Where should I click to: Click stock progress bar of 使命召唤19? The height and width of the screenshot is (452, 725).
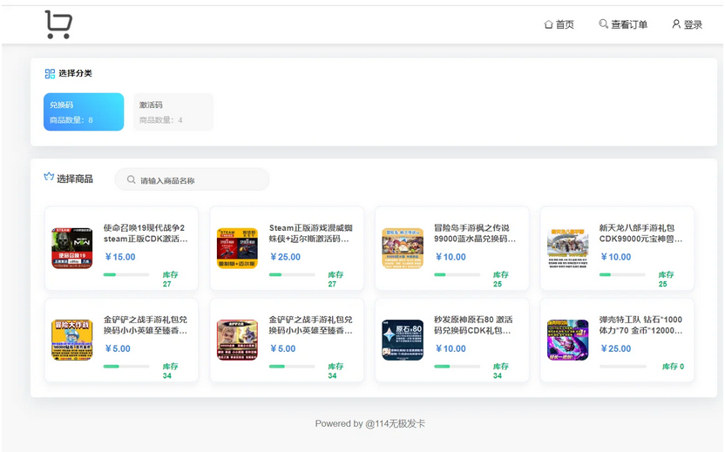[126, 274]
